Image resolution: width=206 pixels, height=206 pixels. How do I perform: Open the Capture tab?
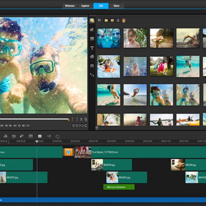pyautogui.click(x=85, y=6)
